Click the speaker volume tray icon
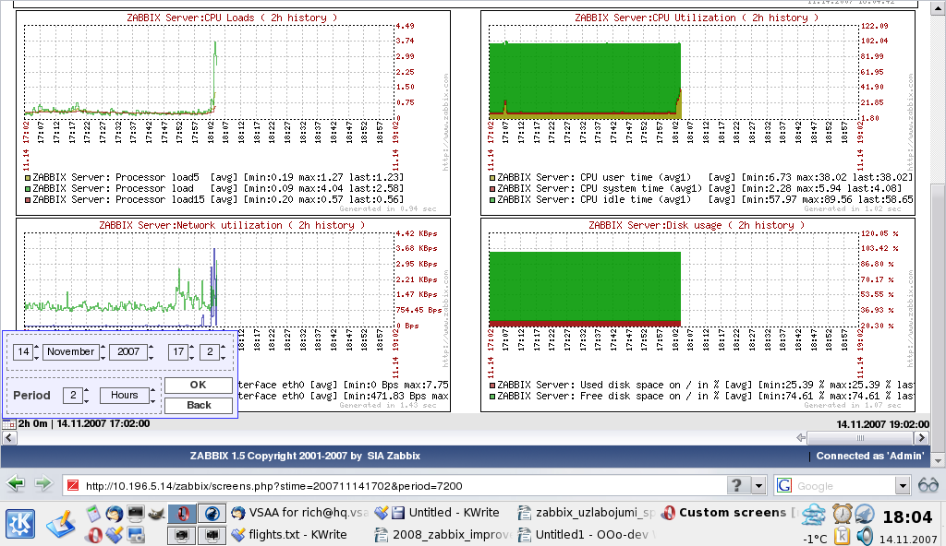This screenshot has width=946, height=546. [x=865, y=535]
